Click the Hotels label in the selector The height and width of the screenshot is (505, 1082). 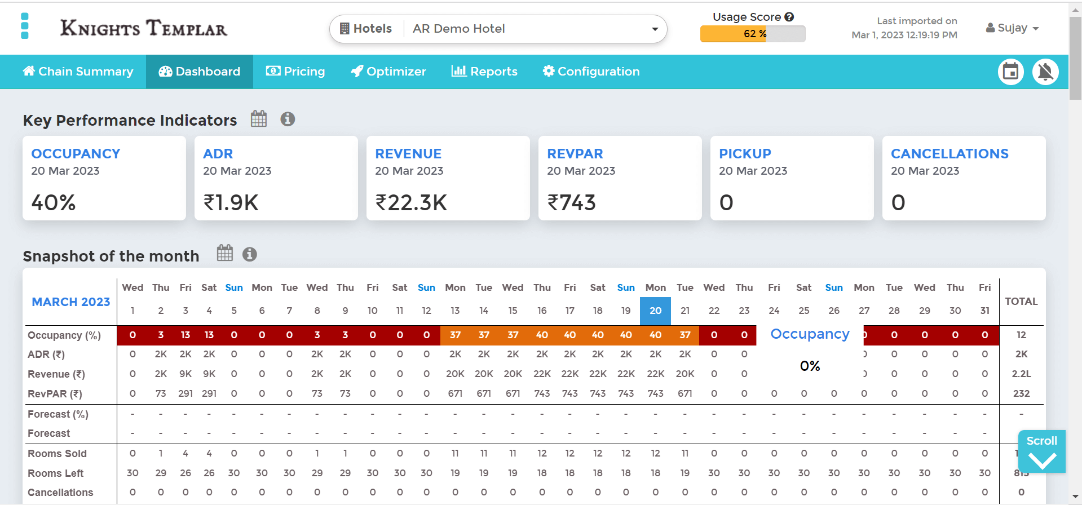tap(366, 29)
